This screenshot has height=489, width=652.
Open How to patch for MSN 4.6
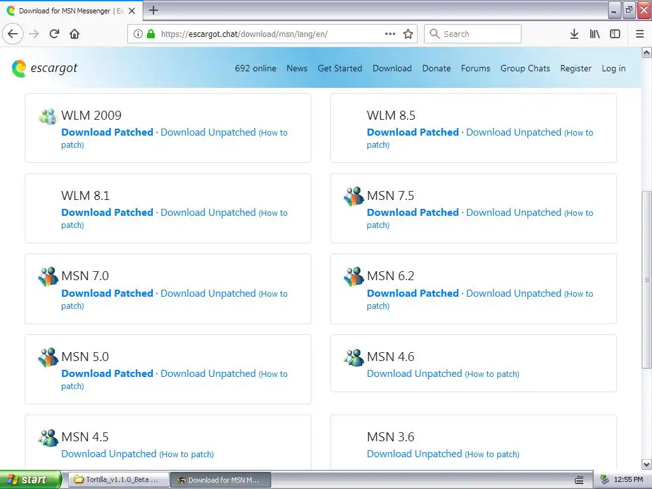tap(492, 374)
